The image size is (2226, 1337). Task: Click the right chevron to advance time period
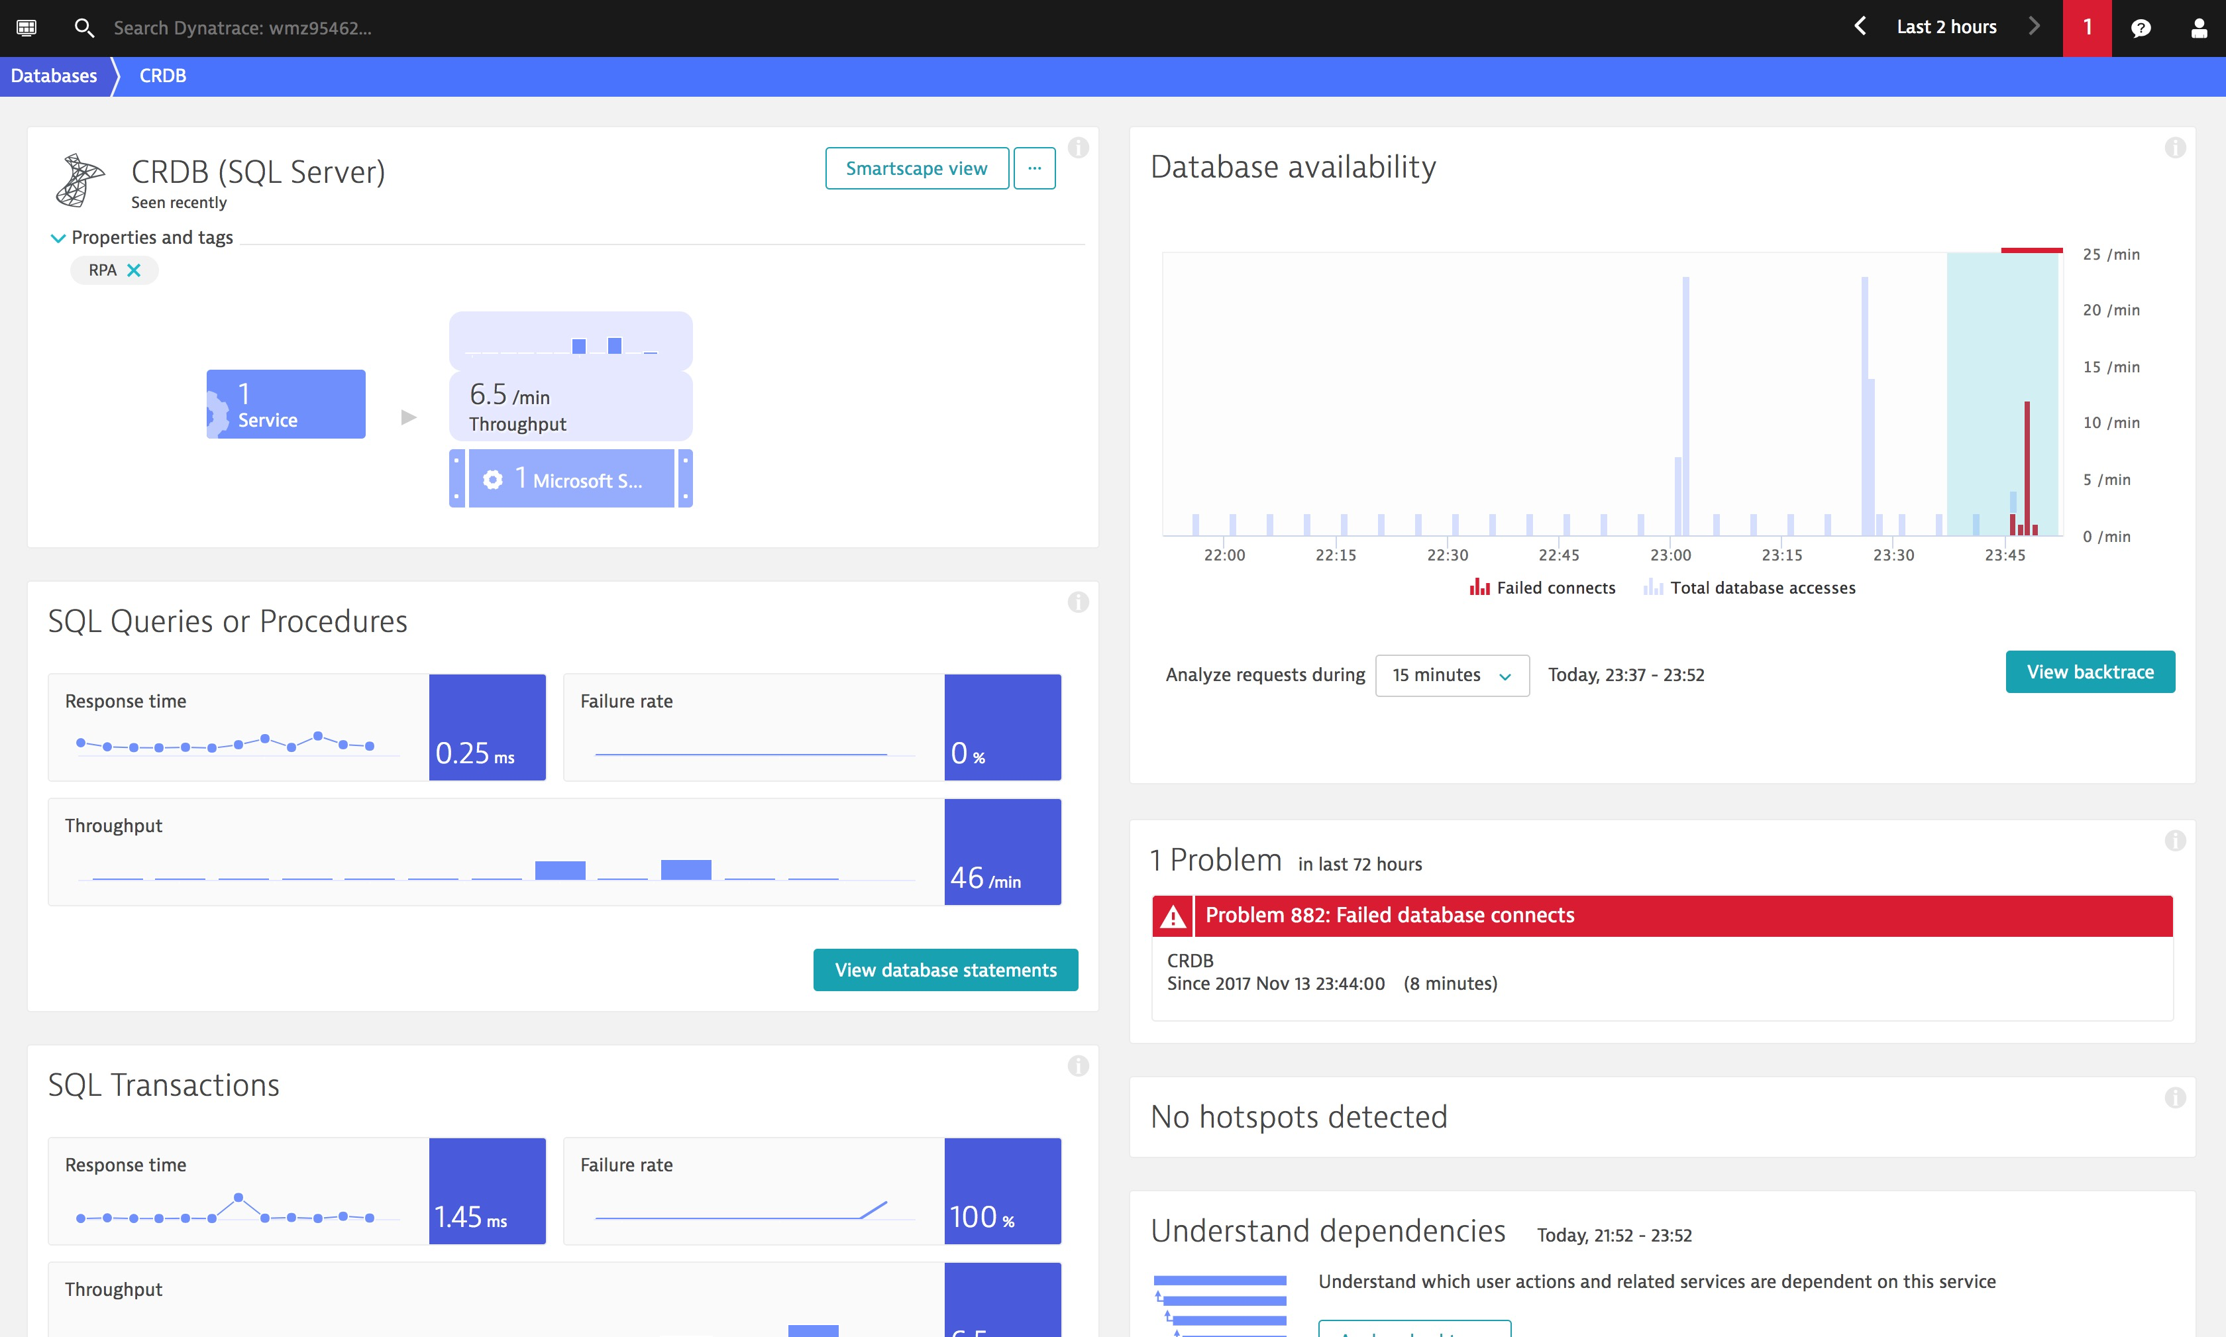[2034, 27]
